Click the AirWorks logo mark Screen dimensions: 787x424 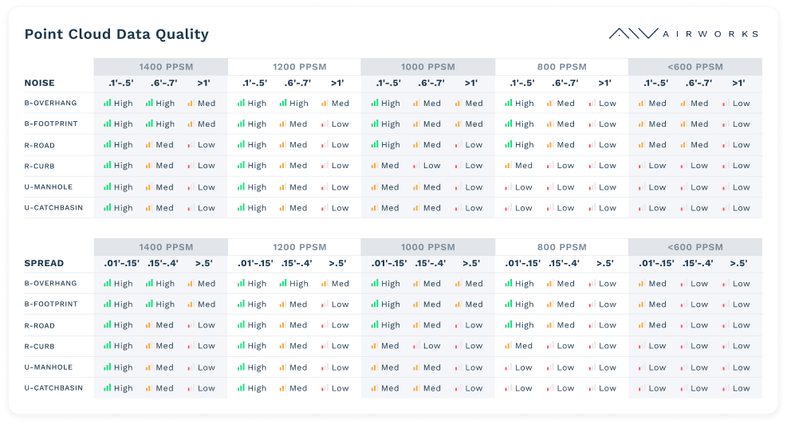click(x=633, y=33)
